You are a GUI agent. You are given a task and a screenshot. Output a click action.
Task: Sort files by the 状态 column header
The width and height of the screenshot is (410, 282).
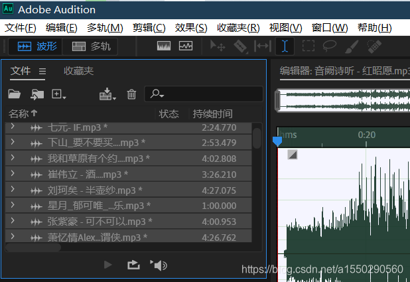point(169,114)
